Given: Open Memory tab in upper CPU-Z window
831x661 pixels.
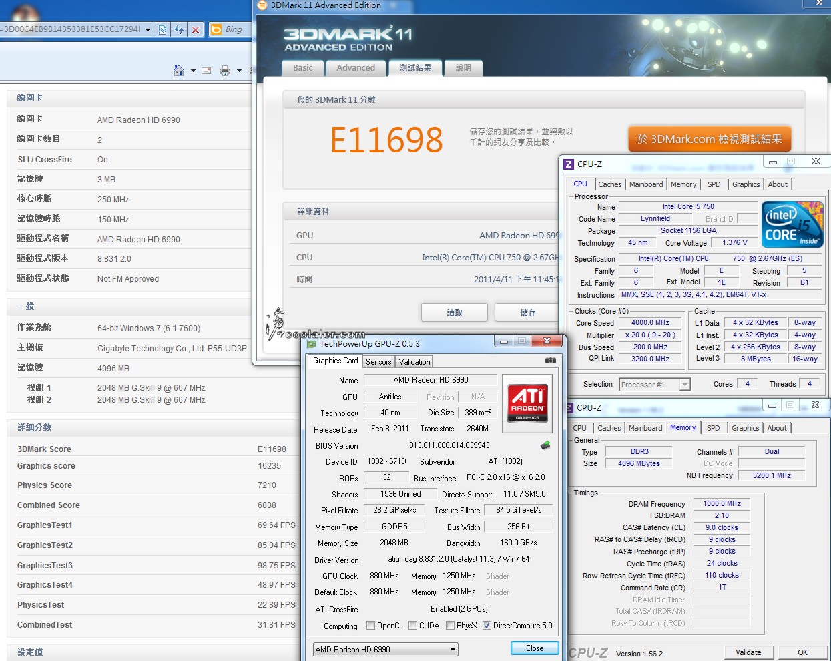Looking at the screenshot, I should click(683, 184).
